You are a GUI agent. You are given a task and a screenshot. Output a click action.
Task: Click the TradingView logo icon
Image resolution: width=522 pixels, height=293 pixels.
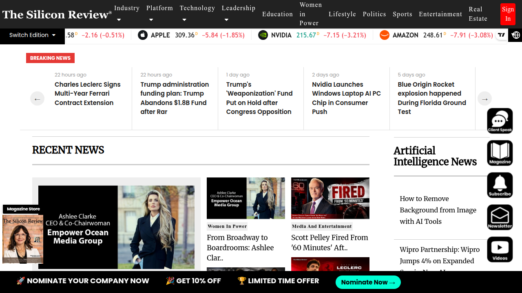coord(502,35)
